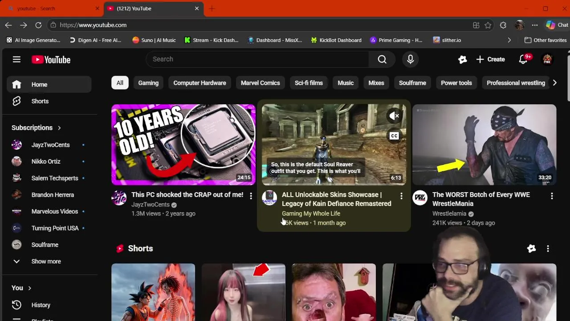Open the Undertaker WrestleMania video thumbnail
The height and width of the screenshot is (321, 570).
pos(484,144)
